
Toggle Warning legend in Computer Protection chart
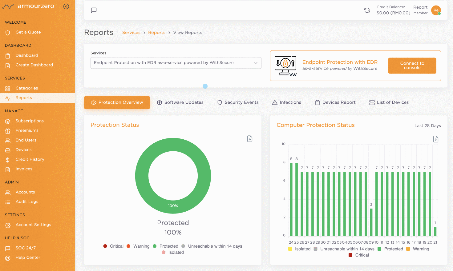point(418,249)
